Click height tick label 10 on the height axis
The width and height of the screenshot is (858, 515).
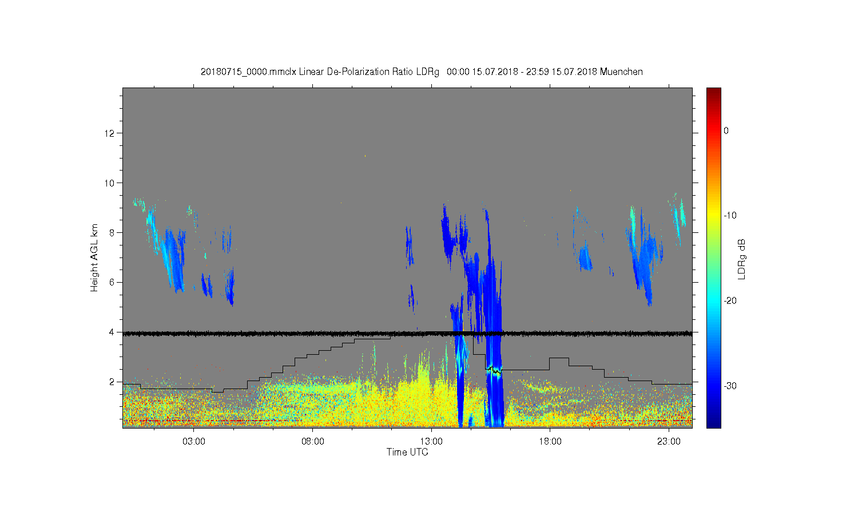(110, 183)
